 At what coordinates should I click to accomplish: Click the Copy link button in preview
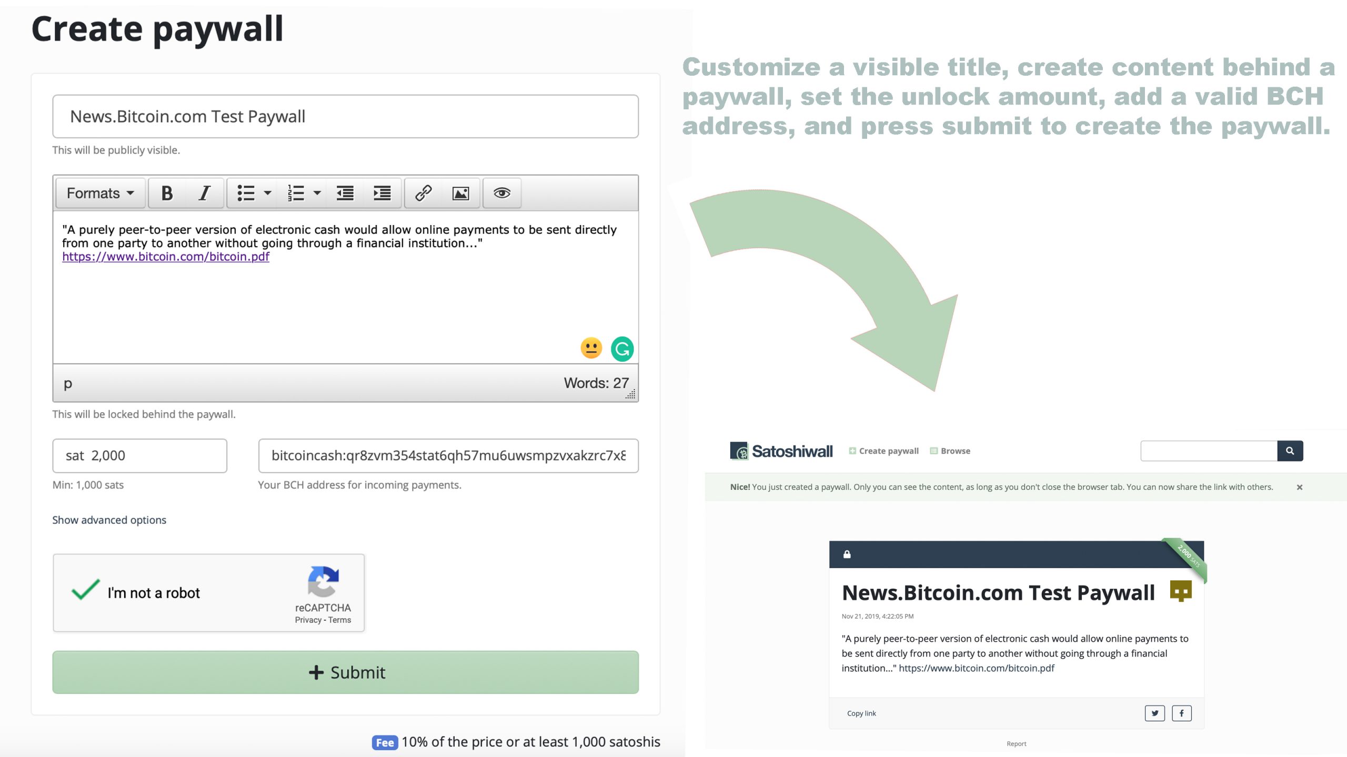click(x=860, y=713)
